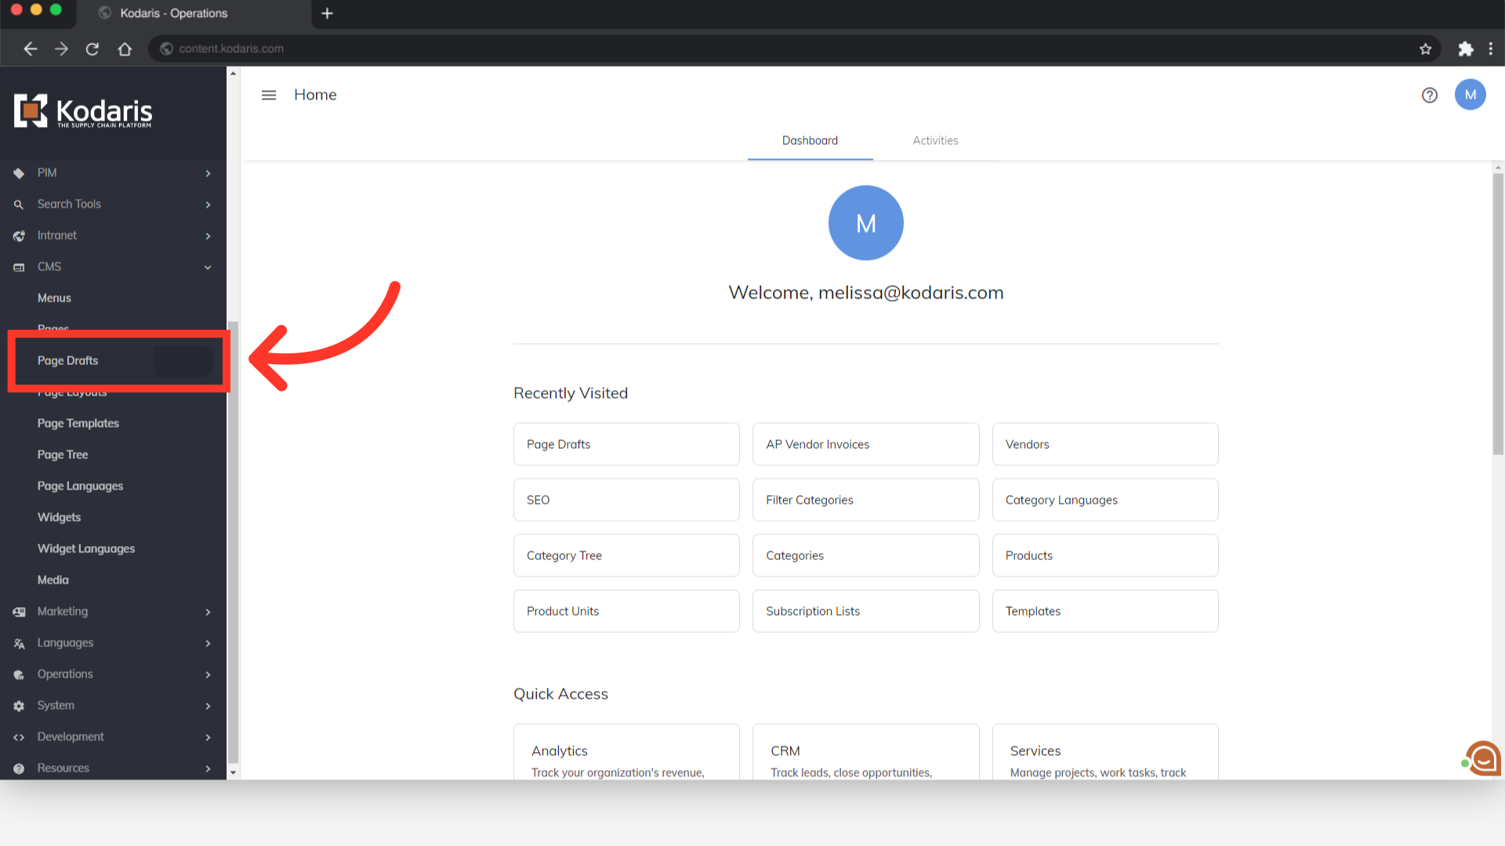Select the Dashboard tab
1505x846 pixels.
pyautogui.click(x=810, y=140)
